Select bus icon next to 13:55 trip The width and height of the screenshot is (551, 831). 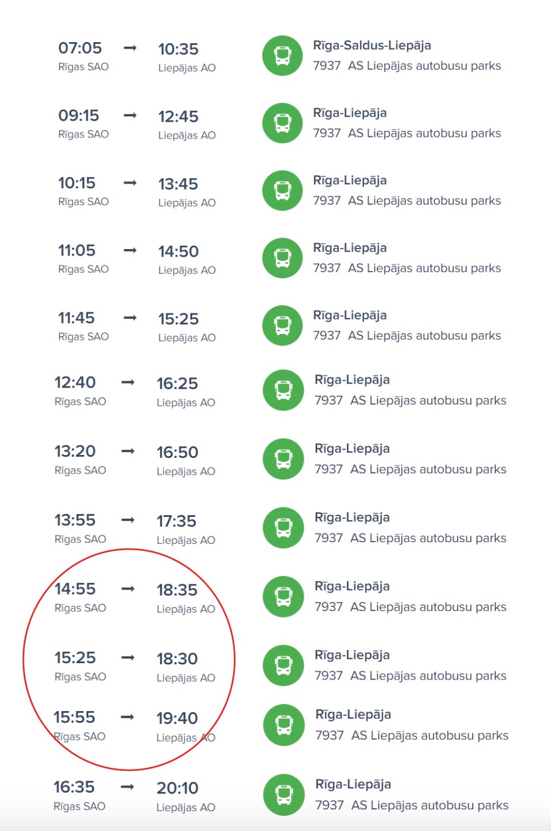[283, 527]
